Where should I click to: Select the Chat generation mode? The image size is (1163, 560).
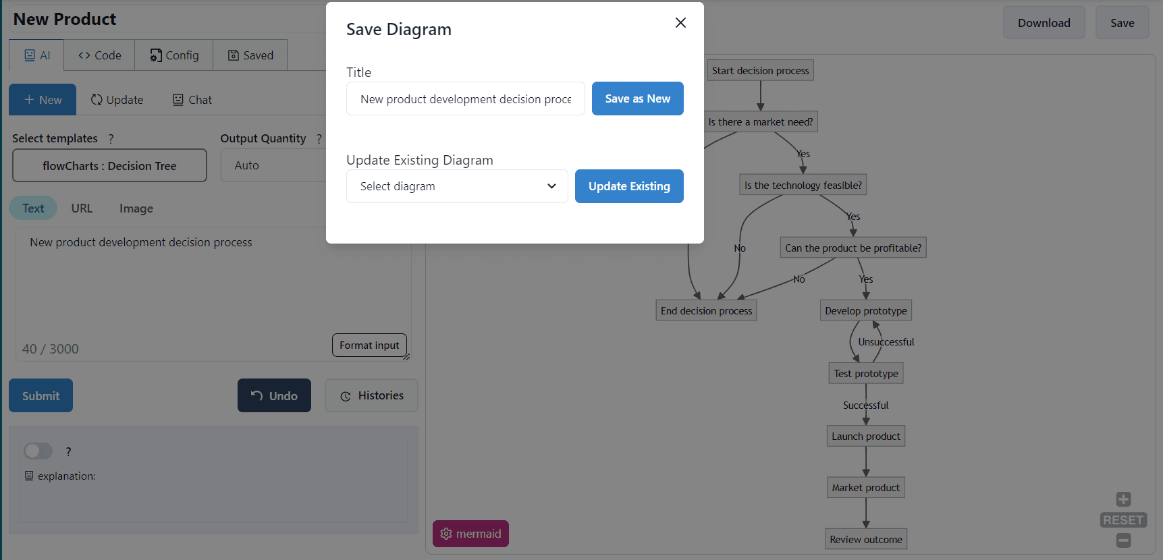click(192, 99)
